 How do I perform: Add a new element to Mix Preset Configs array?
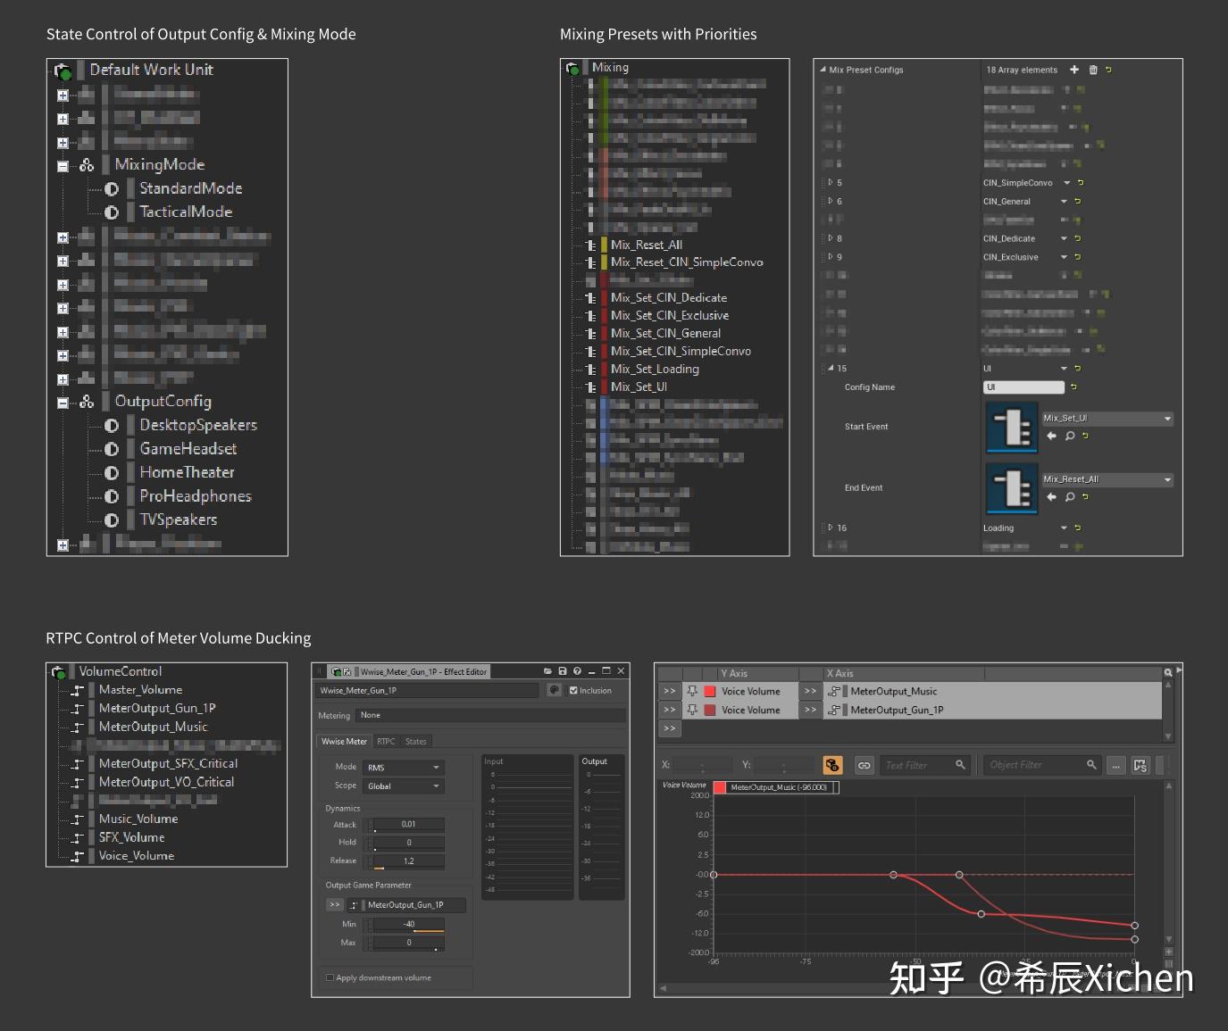point(1074,70)
